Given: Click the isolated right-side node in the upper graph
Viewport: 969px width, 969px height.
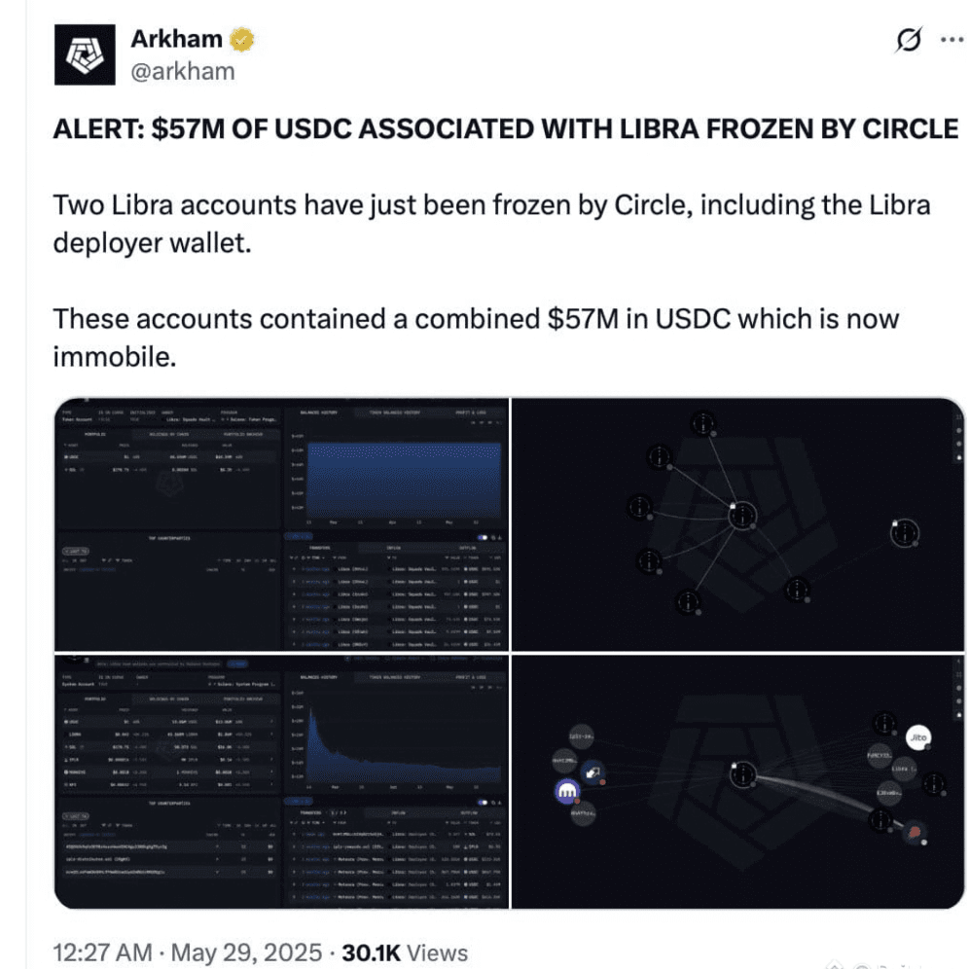Looking at the screenshot, I should tap(905, 532).
